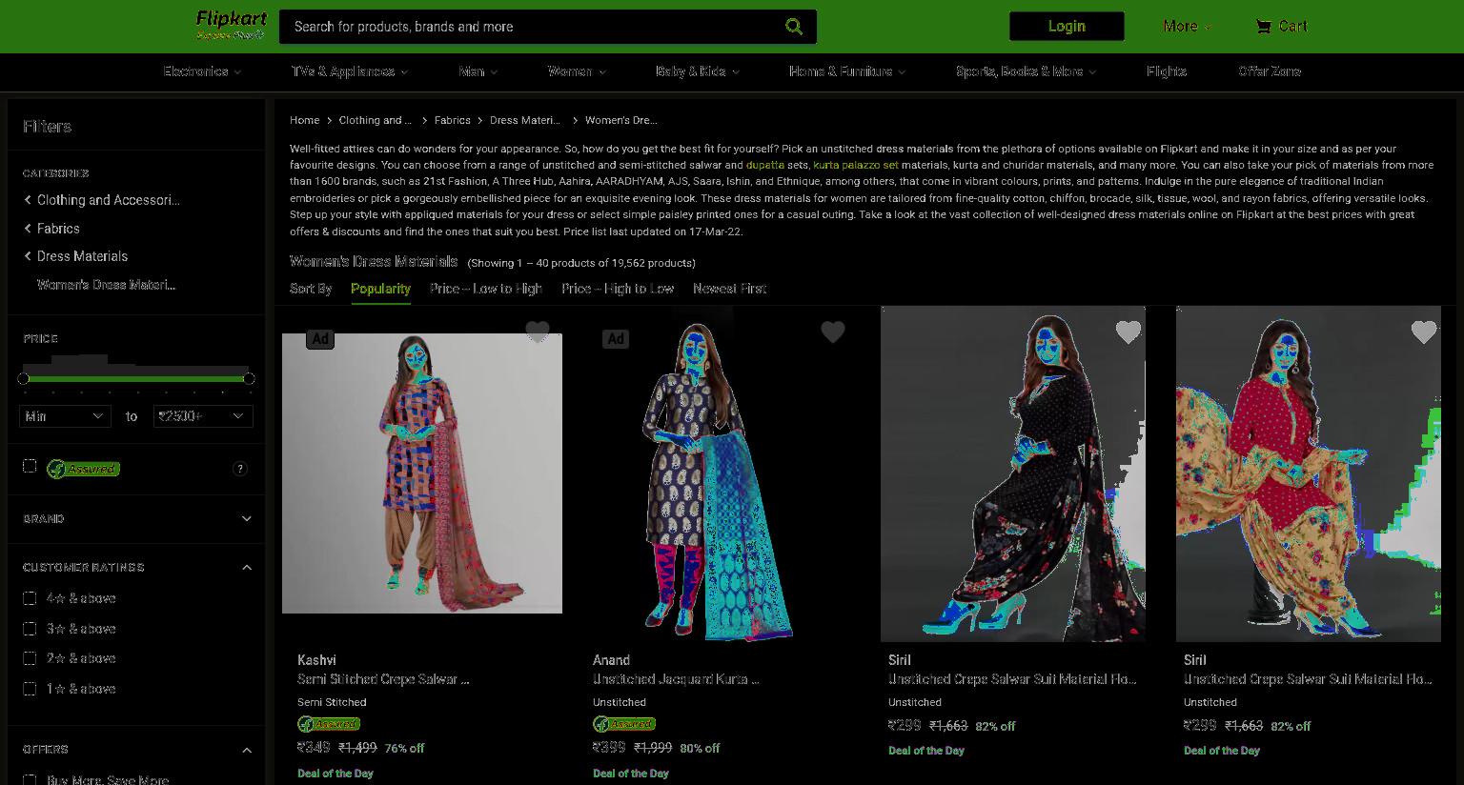Wishlist the Kashvi product heart icon
Viewport: 1464px width, 785px height.
point(538,332)
